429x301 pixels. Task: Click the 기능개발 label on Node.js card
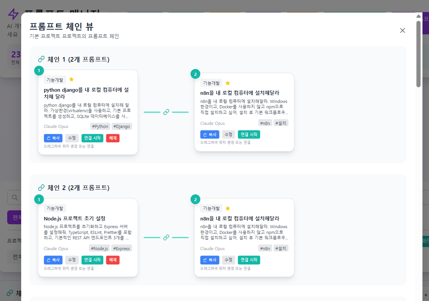tap(55, 208)
